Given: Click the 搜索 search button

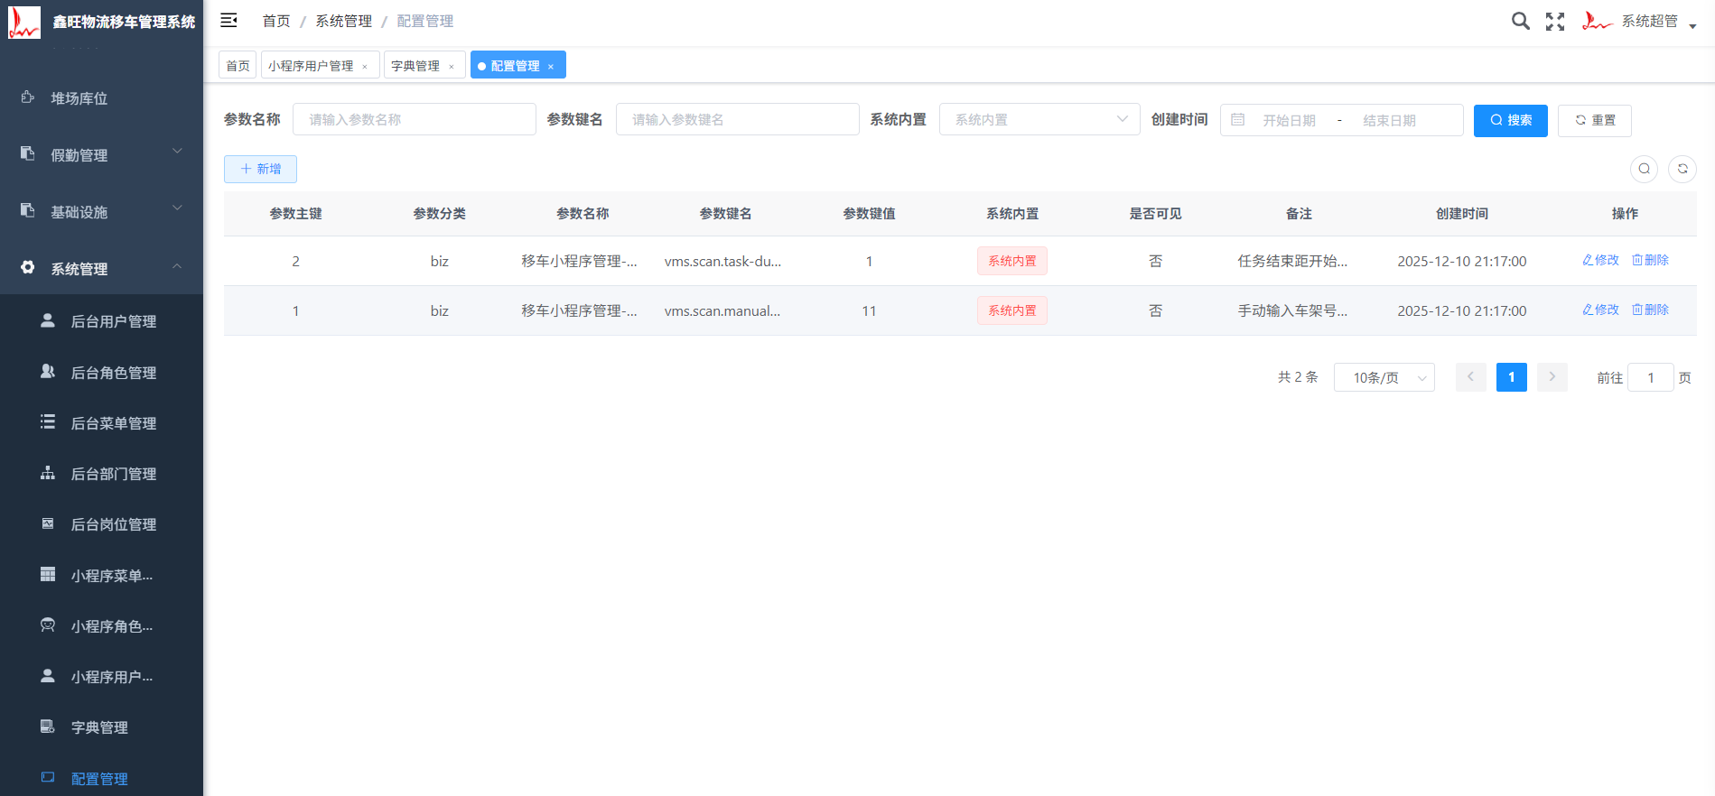Looking at the screenshot, I should 1511,120.
